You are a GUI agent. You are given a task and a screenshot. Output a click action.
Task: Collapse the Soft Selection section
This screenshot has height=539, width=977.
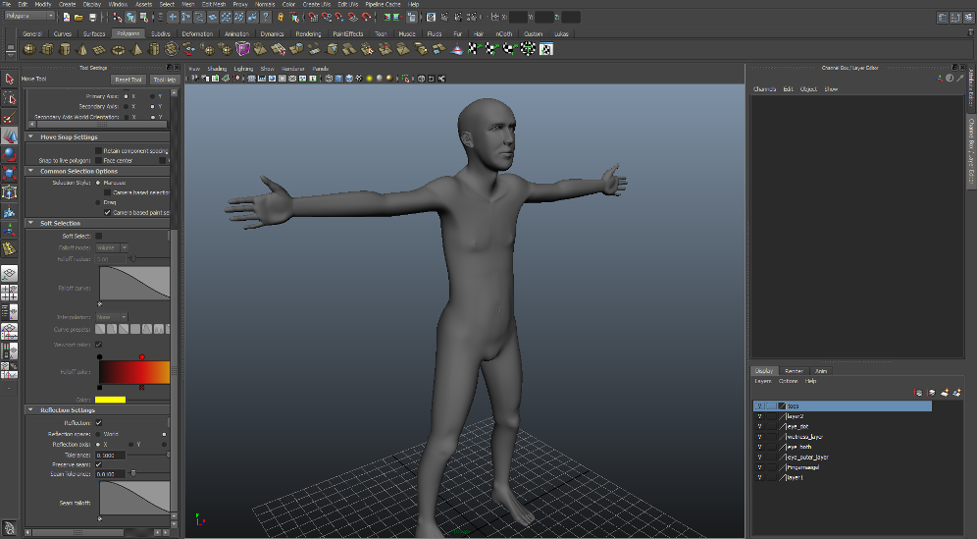coord(32,223)
